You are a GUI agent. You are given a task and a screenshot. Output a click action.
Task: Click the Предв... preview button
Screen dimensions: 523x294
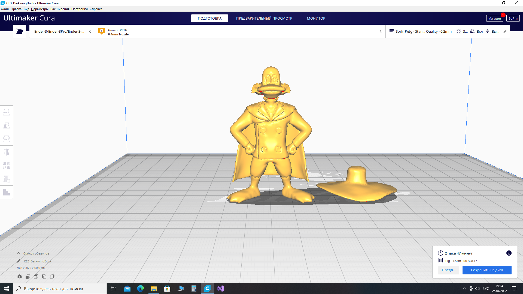(x=448, y=270)
